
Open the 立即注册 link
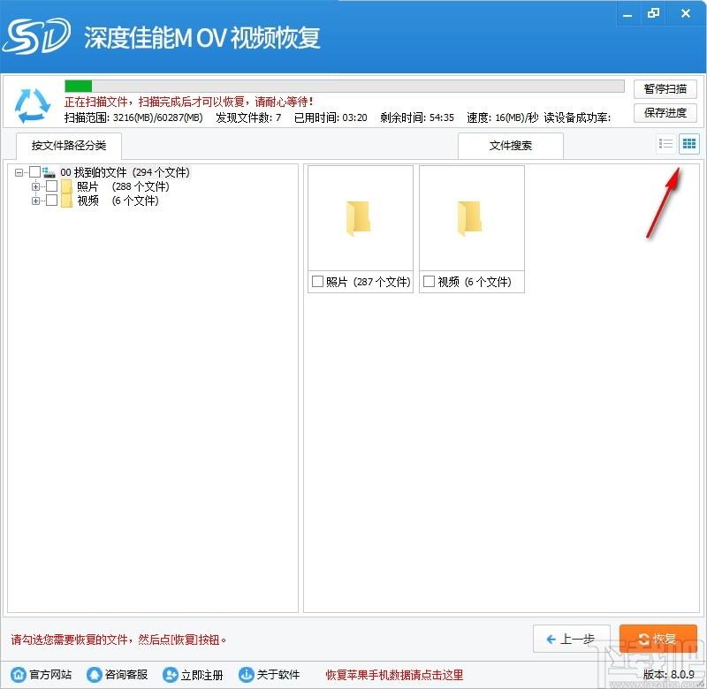coord(202,675)
